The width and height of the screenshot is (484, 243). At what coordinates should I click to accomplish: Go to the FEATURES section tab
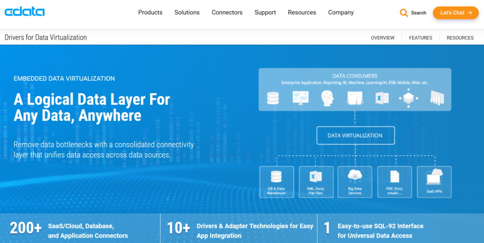tap(421, 38)
